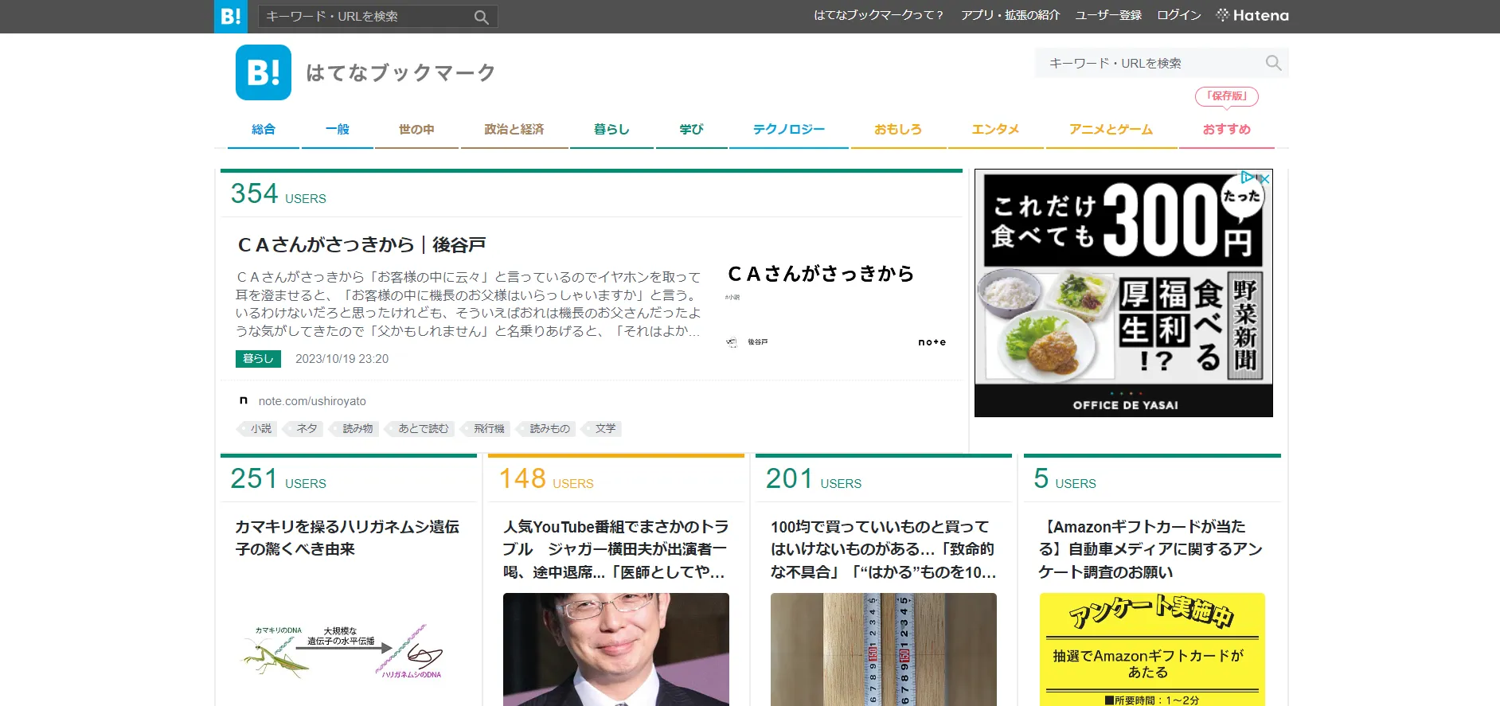
Task: Open ユーザー登録 link
Action: tap(1108, 15)
